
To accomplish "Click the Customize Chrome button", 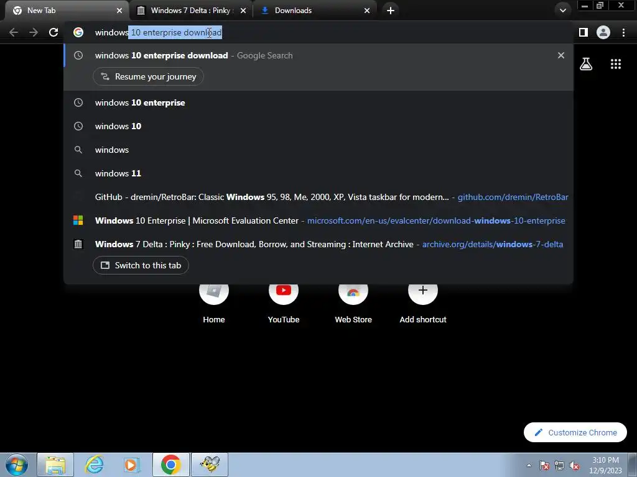I will pyautogui.click(x=575, y=432).
